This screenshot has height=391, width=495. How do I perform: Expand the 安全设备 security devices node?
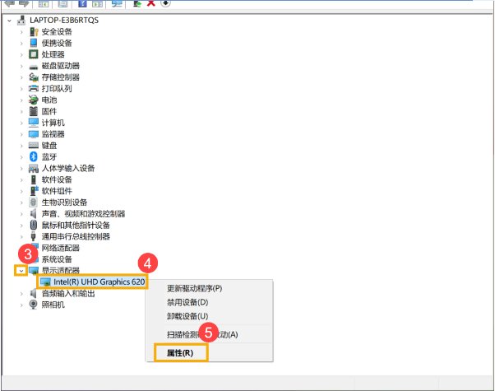point(21,31)
